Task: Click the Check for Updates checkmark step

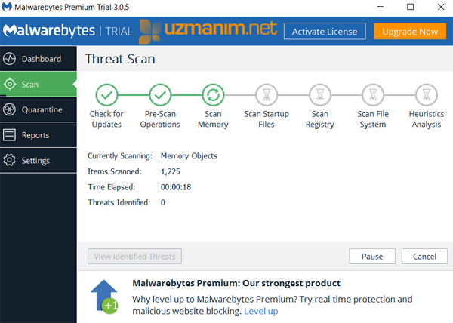Action: click(106, 94)
